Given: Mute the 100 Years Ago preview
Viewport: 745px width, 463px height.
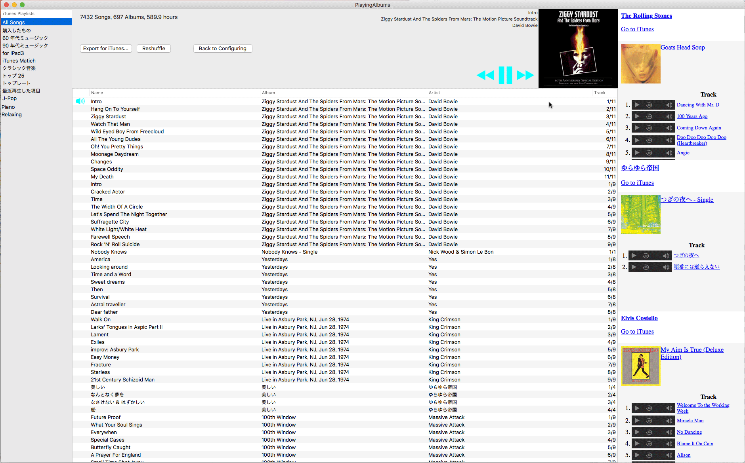Looking at the screenshot, I should coord(669,116).
